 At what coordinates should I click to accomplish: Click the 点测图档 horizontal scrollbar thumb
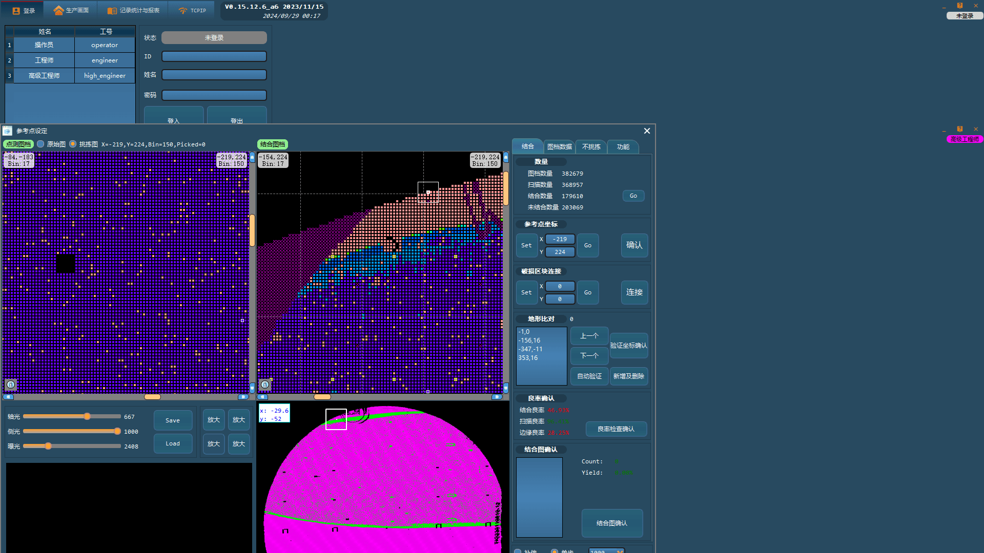pyautogui.click(x=152, y=397)
